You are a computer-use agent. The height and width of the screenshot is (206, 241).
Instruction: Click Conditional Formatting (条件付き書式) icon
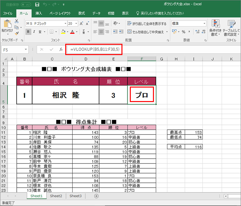tap(215, 26)
